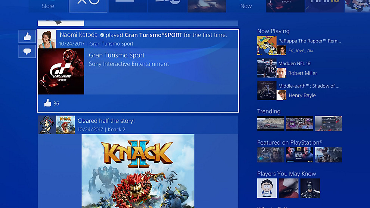The image size is (370, 208).
Task: Select Middle-earth: Shadow of ... title
Action: pos(309,86)
